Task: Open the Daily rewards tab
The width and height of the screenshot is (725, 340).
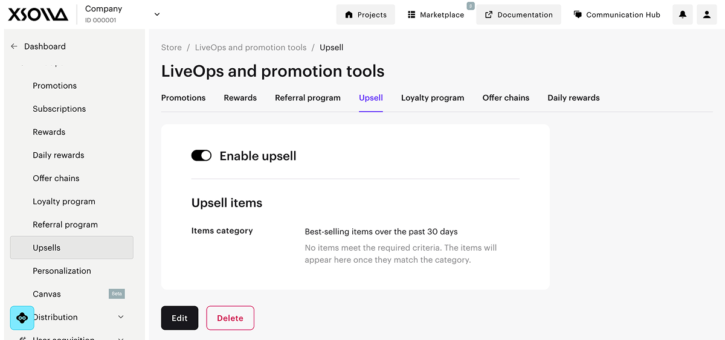Action: pos(573,98)
